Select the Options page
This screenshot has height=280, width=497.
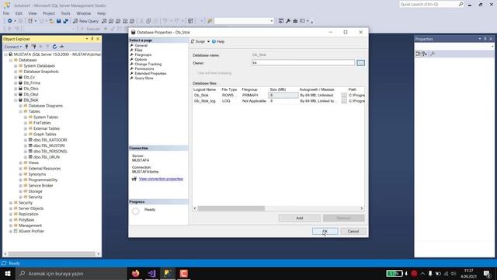click(x=141, y=59)
